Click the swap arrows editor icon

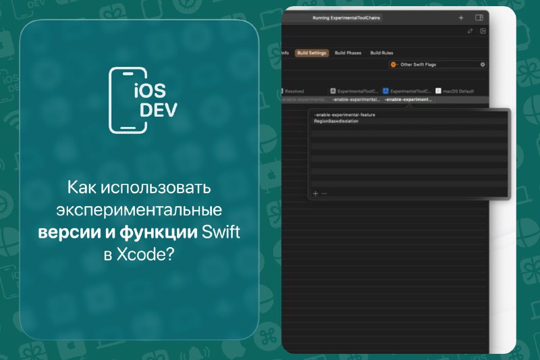coord(470,31)
